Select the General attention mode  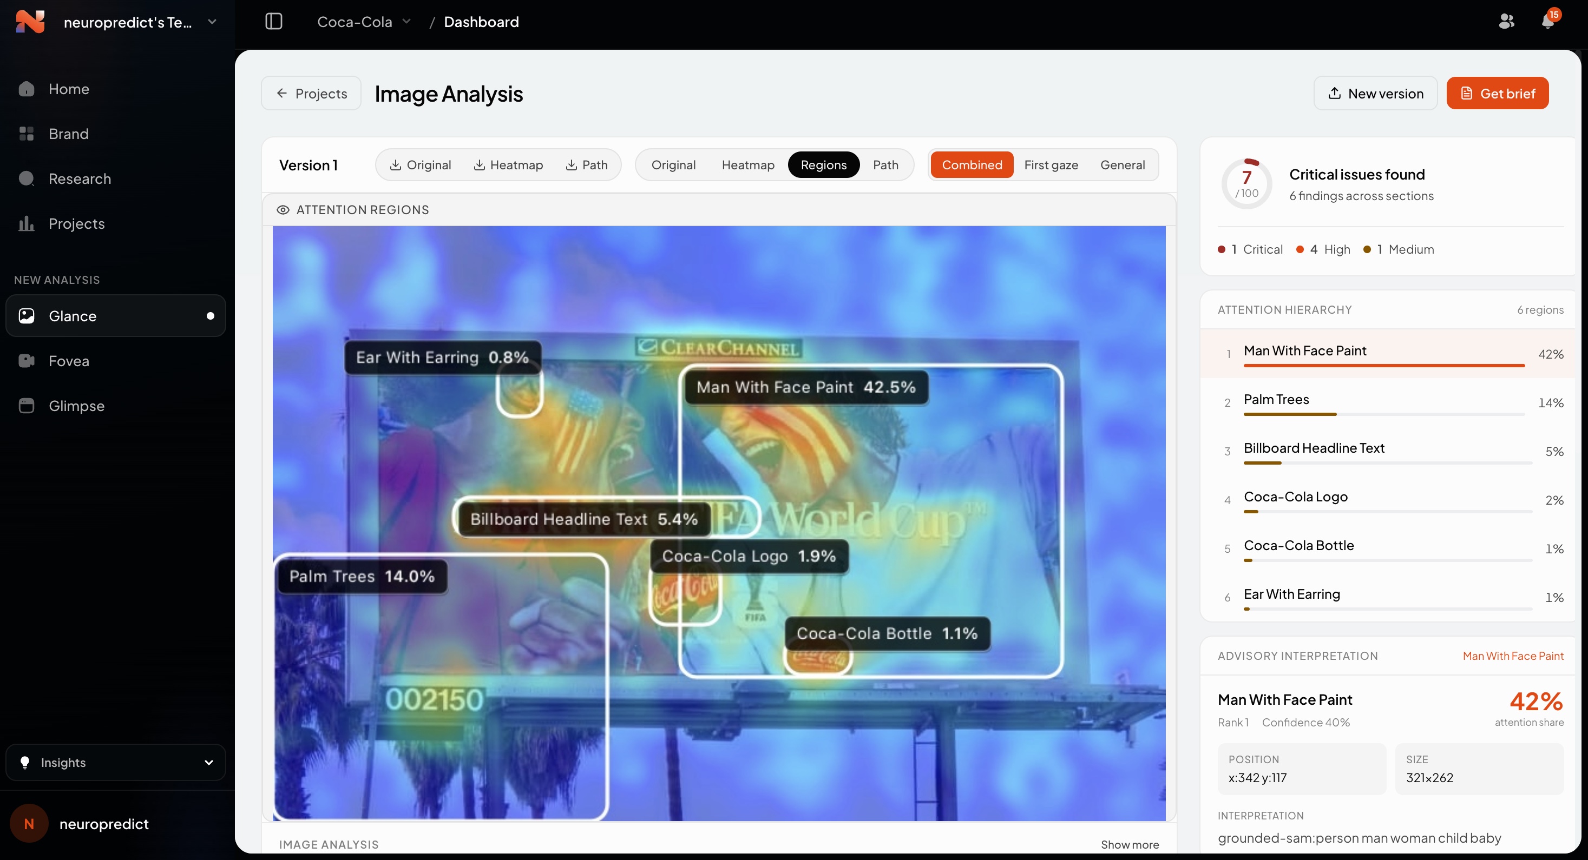pyautogui.click(x=1123, y=165)
